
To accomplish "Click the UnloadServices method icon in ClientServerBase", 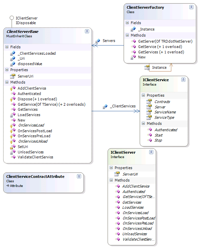I will pos(13,152).
